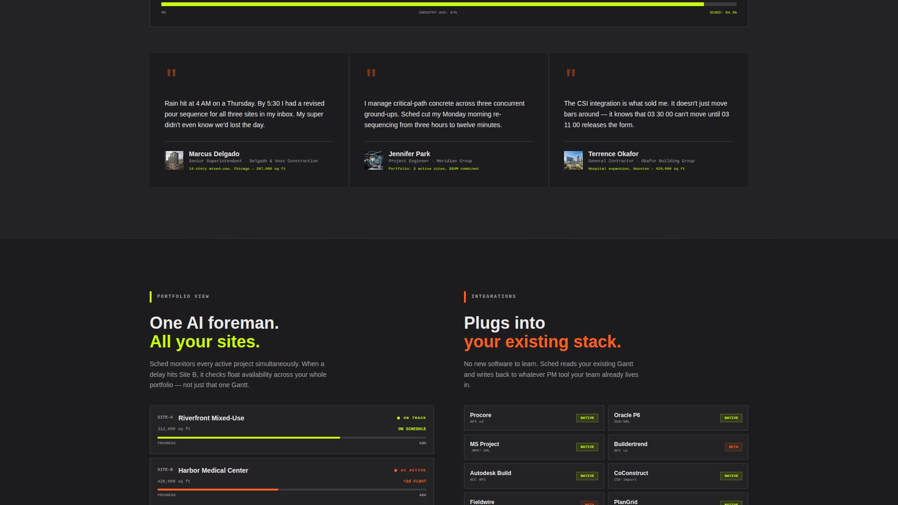Click the top green SCHED percentage bar
Viewport: 898px width, 505px height.
pyautogui.click(x=449, y=4)
